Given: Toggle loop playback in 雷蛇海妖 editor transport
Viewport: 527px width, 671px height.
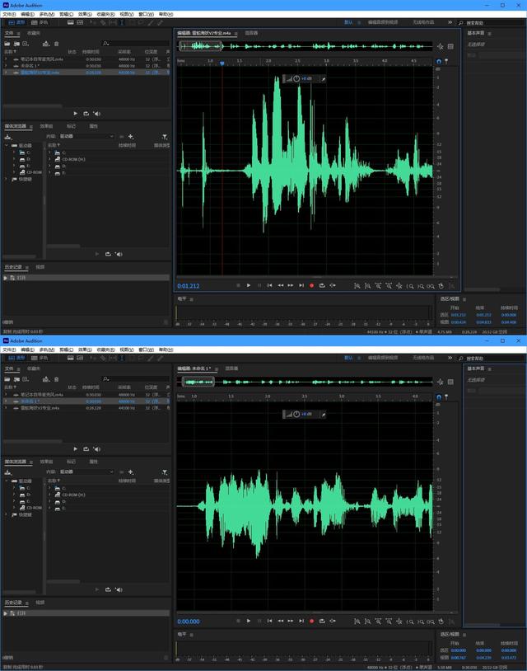Looking at the screenshot, I should 322,285.
